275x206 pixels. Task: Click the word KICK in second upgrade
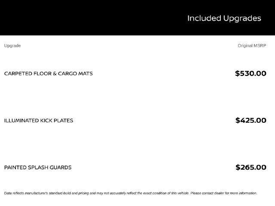(46, 121)
